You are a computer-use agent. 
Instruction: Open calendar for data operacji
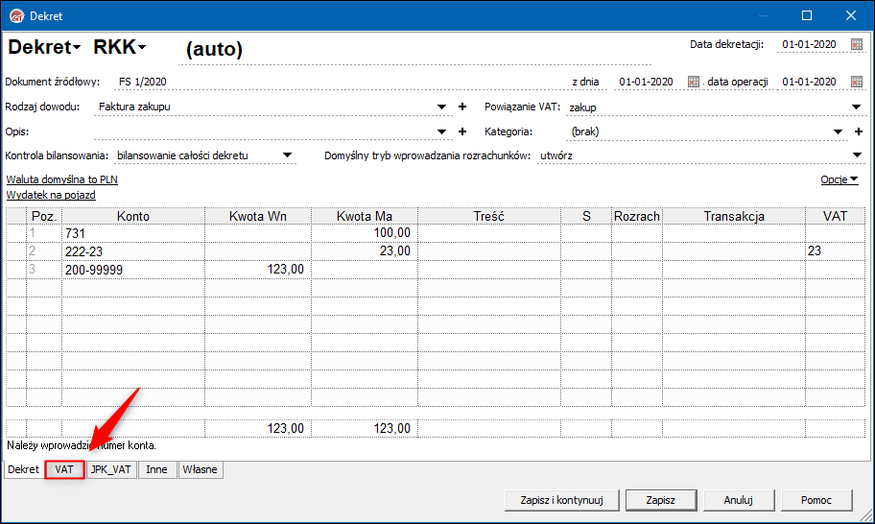[857, 82]
